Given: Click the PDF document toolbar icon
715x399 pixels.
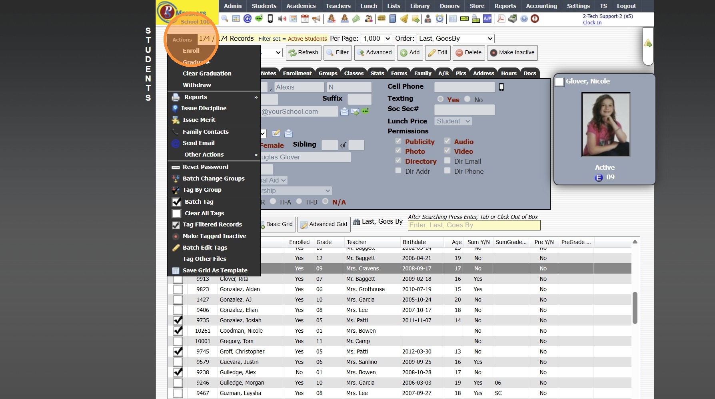Looking at the screenshot, I should [501, 18].
